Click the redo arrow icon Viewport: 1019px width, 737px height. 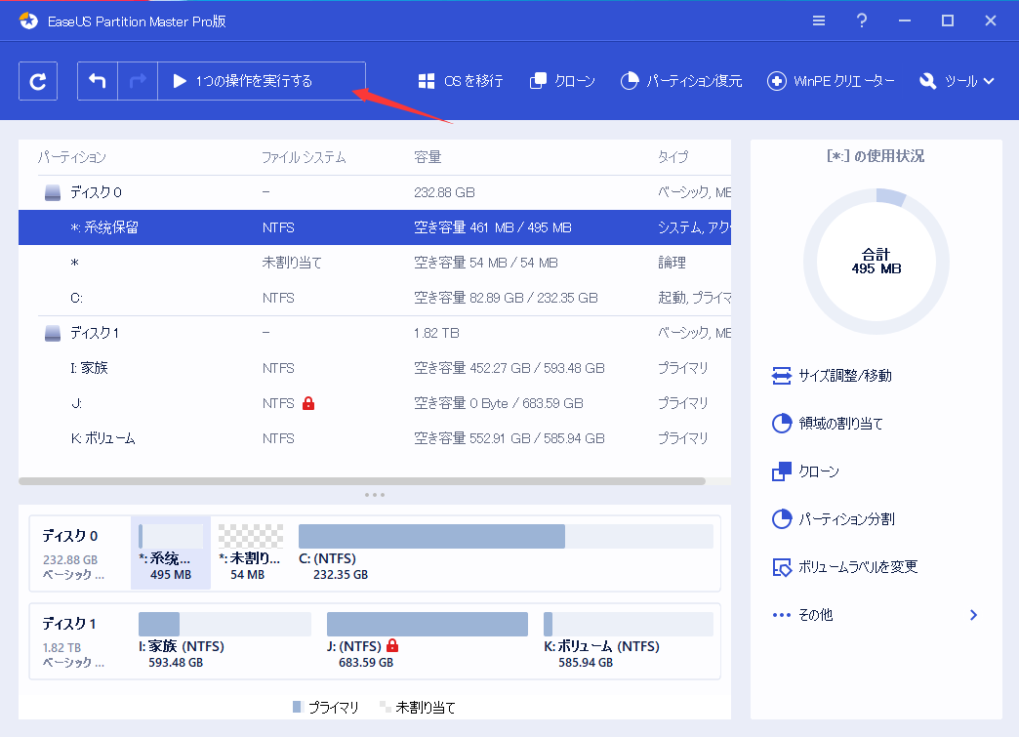coord(138,81)
